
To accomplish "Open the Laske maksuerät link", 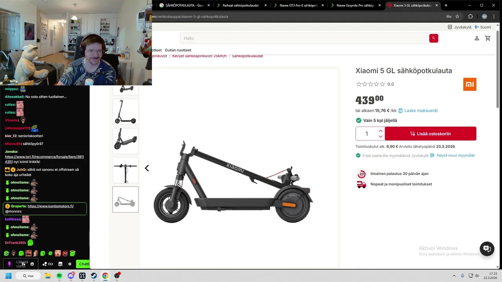I will 421,110.
